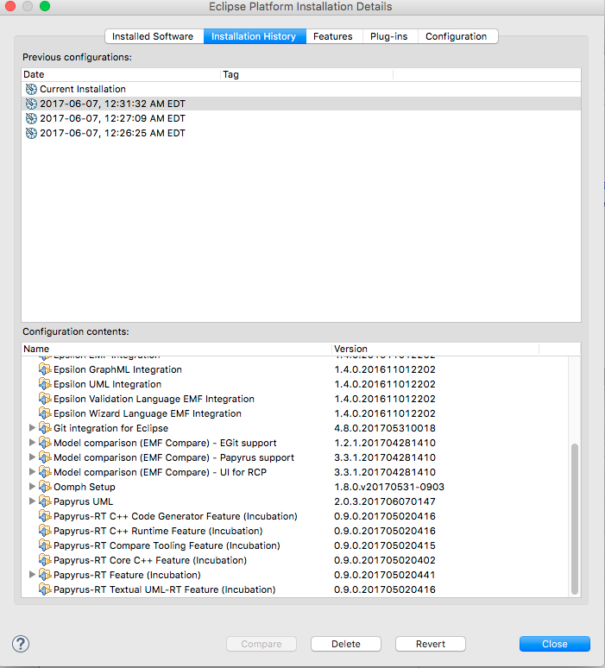Select the Epsilon UML Integration row text
The image size is (605, 668).
(x=107, y=384)
